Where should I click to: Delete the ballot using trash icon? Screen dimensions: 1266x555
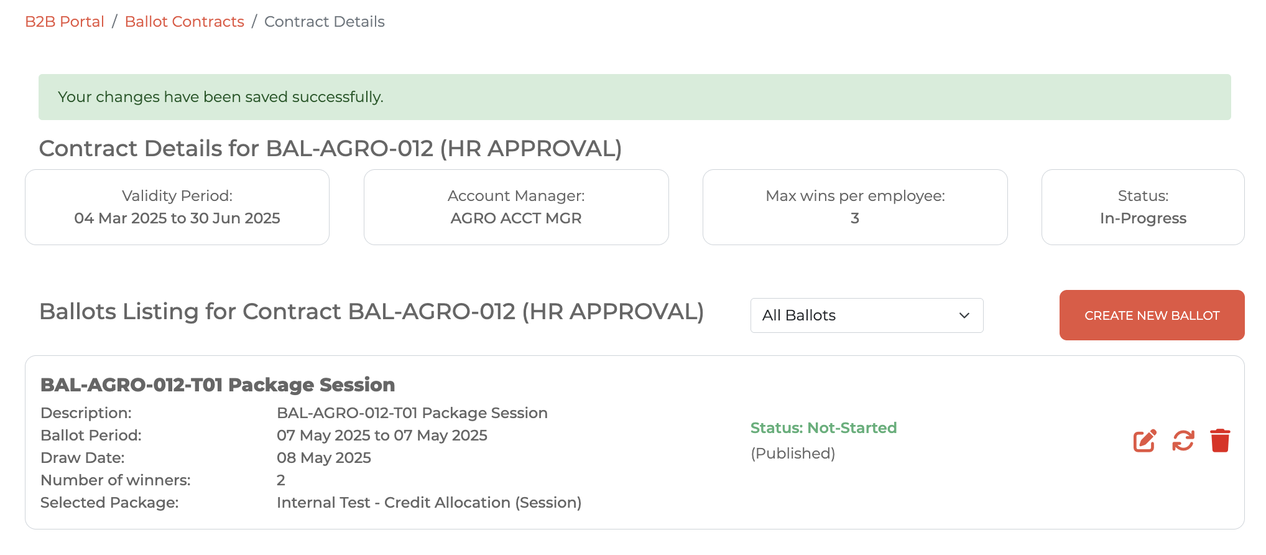1220,441
